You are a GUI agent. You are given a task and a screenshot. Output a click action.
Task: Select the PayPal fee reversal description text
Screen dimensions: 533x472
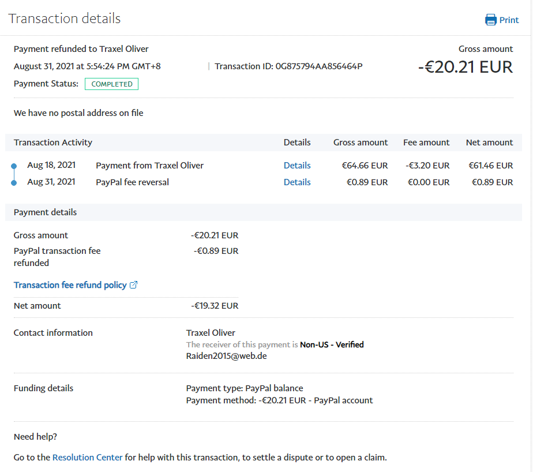coord(132,182)
